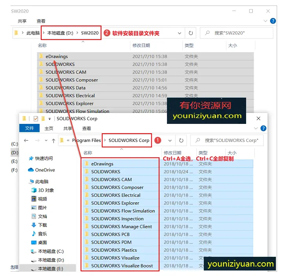The width and height of the screenshot is (281, 276).
Task: Click 本地磁盘 (D:) breadcrumb in SW2020
Action: click(60, 33)
